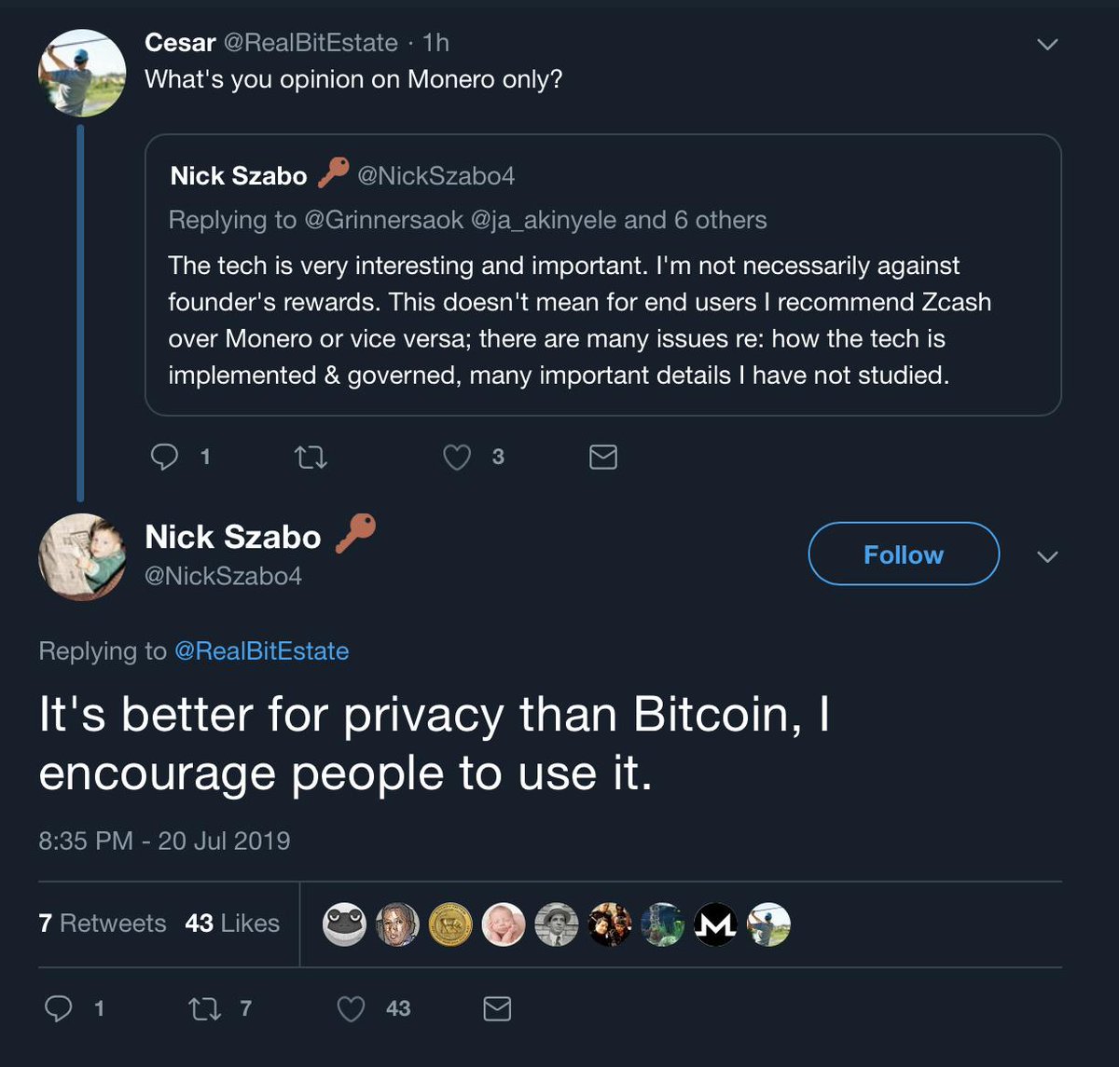The height and width of the screenshot is (1067, 1119).
Task: Open the quoted Nick Szabo tweet
Action: (x=602, y=275)
